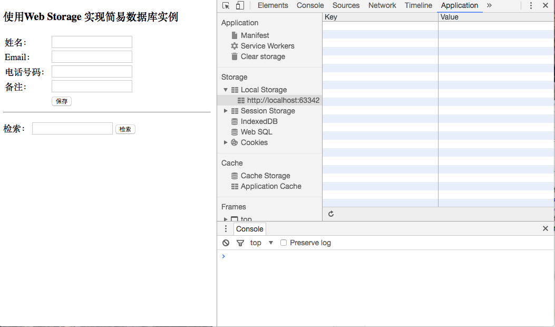Show more DevTools tabs via chevron

pyautogui.click(x=489, y=5)
